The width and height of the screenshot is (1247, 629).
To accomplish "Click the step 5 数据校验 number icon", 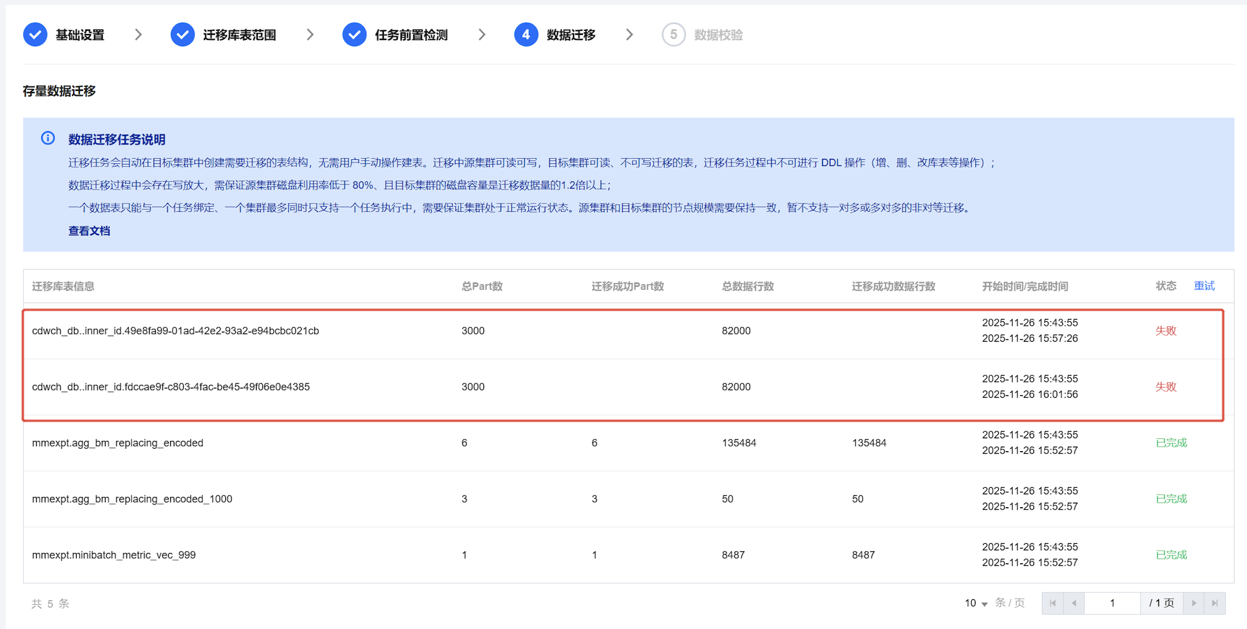I will [673, 35].
